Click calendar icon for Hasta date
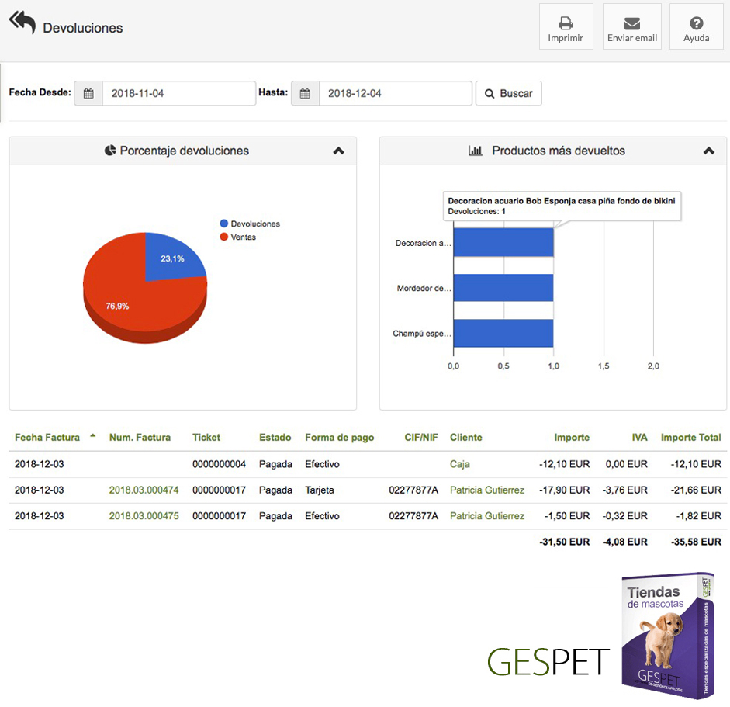730x707 pixels. pos(305,93)
